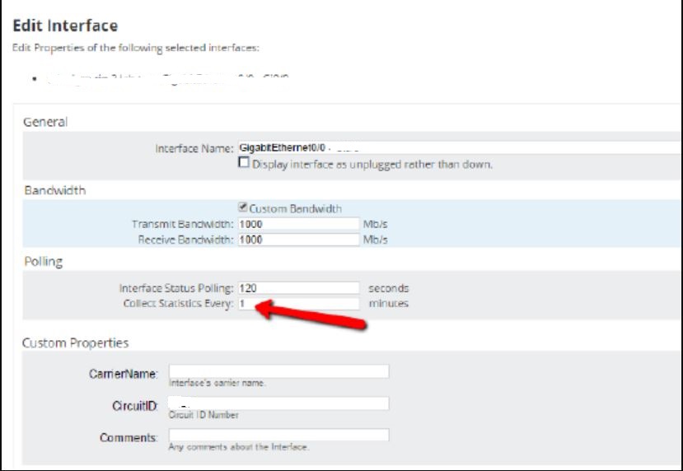This screenshot has height=471, width=683.
Task: Click the CarrierName custom property field
Action: point(278,371)
